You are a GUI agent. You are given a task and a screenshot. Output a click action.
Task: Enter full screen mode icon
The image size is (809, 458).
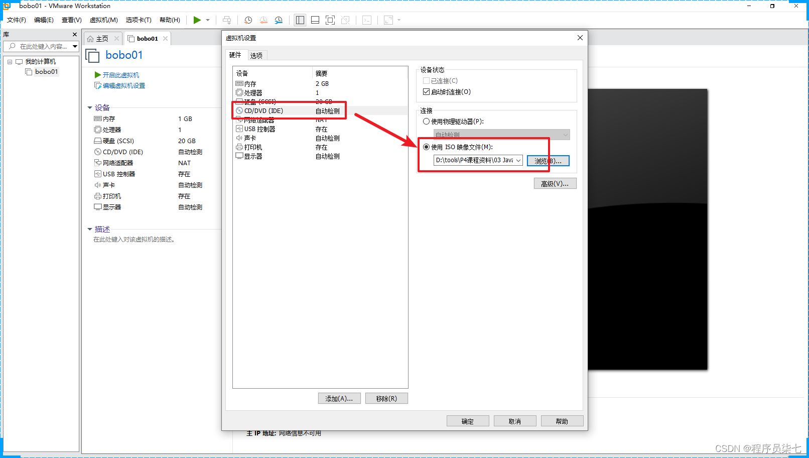click(330, 20)
